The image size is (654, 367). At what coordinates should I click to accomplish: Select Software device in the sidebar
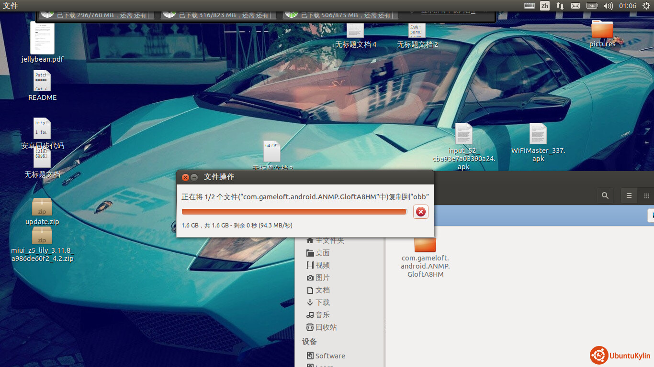(x=330, y=356)
